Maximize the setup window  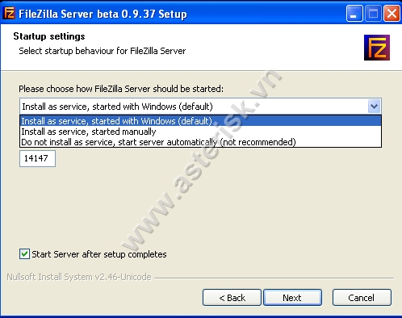(x=373, y=13)
